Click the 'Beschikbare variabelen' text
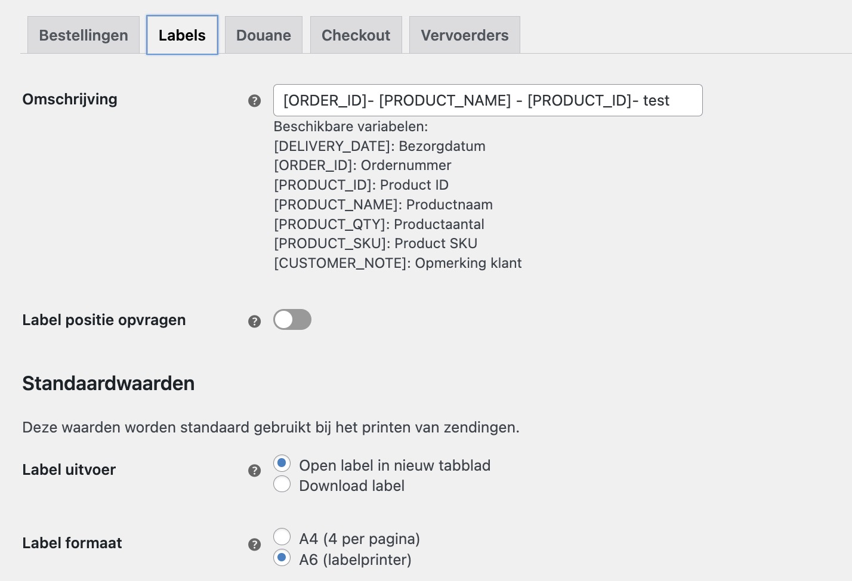 point(352,126)
